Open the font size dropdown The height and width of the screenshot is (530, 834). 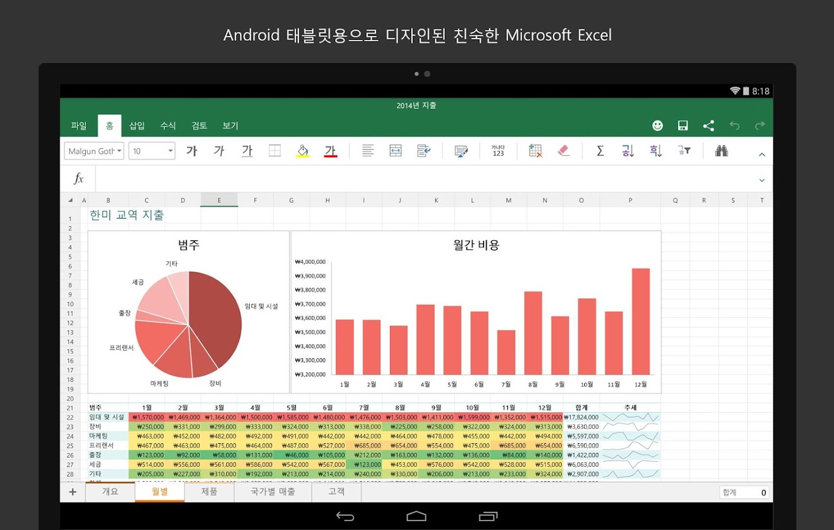pyautogui.click(x=151, y=151)
